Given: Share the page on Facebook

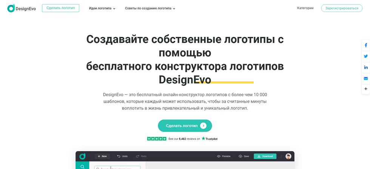Looking at the screenshot, I should click(x=366, y=45).
